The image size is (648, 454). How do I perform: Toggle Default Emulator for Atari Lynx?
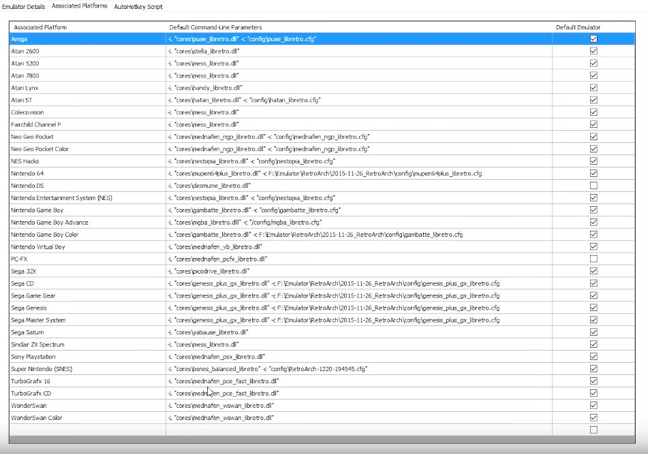point(593,88)
